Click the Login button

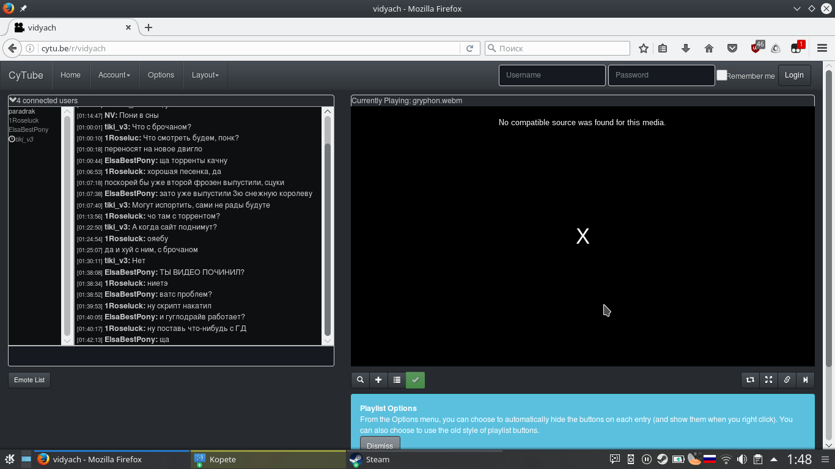[x=794, y=75]
